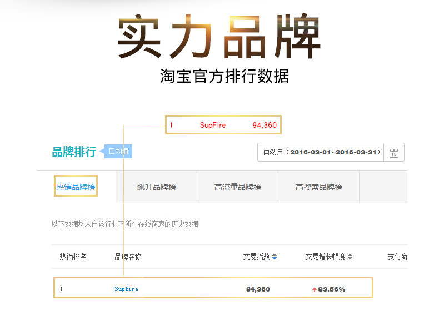439x311 pixels.
Task: Open the calendar date picker icon
Action: click(x=393, y=153)
